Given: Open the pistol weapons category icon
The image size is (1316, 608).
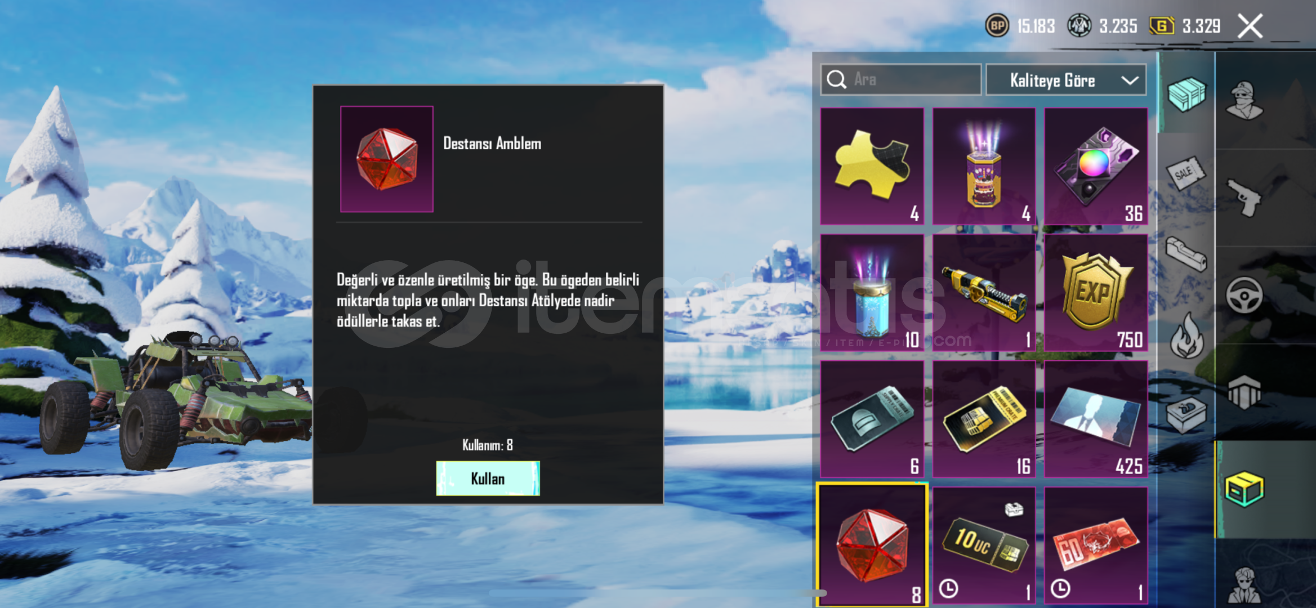Looking at the screenshot, I should click(1244, 197).
